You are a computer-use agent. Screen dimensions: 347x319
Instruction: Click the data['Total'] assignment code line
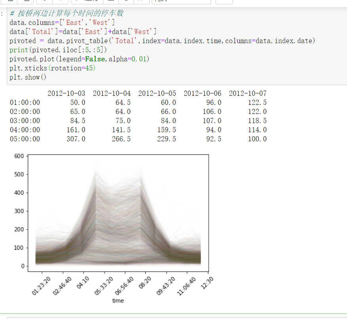pos(83,32)
